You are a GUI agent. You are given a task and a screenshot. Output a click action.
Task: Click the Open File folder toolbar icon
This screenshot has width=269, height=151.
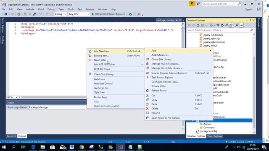click(25, 14)
